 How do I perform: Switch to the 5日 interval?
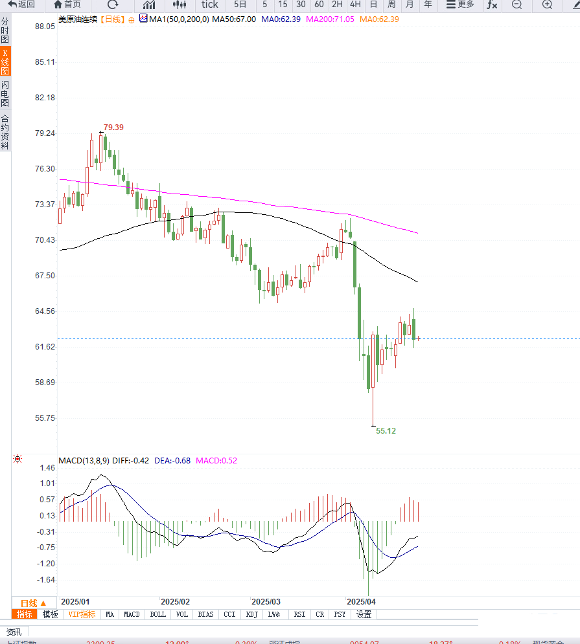(x=240, y=5)
